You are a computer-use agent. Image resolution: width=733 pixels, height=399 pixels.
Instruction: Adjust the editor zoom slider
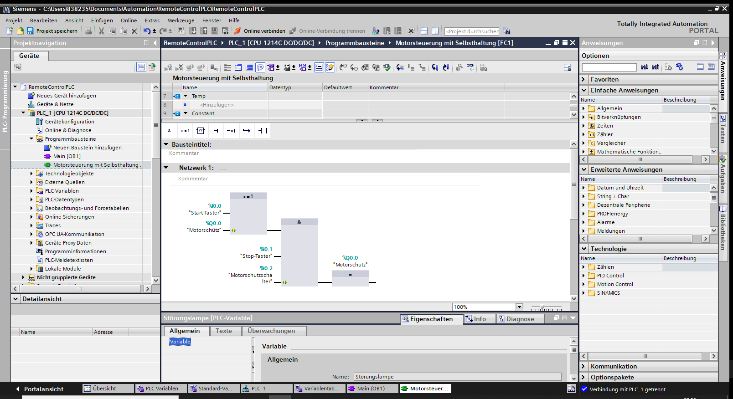pyautogui.click(x=542, y=307)
